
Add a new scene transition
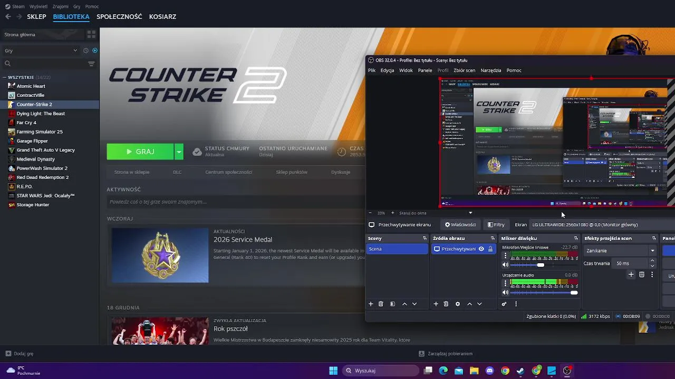(x=631, y=274)
